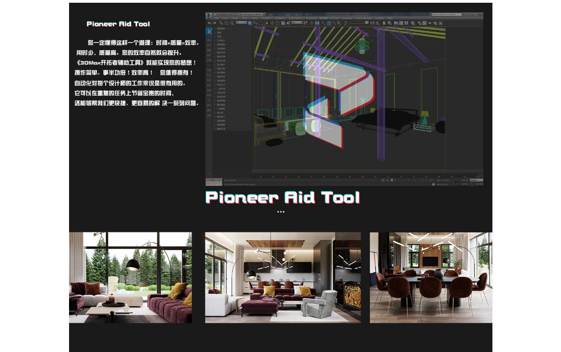Toggle Auto Key animation mode
This screenshot has height=352, width=561.
(465, 180)
